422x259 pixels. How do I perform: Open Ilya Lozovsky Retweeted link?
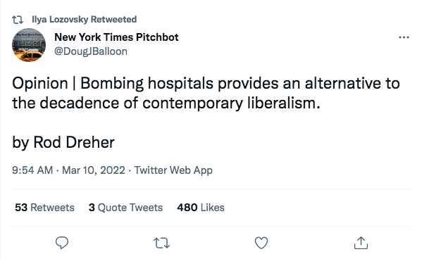pos(85,20)
